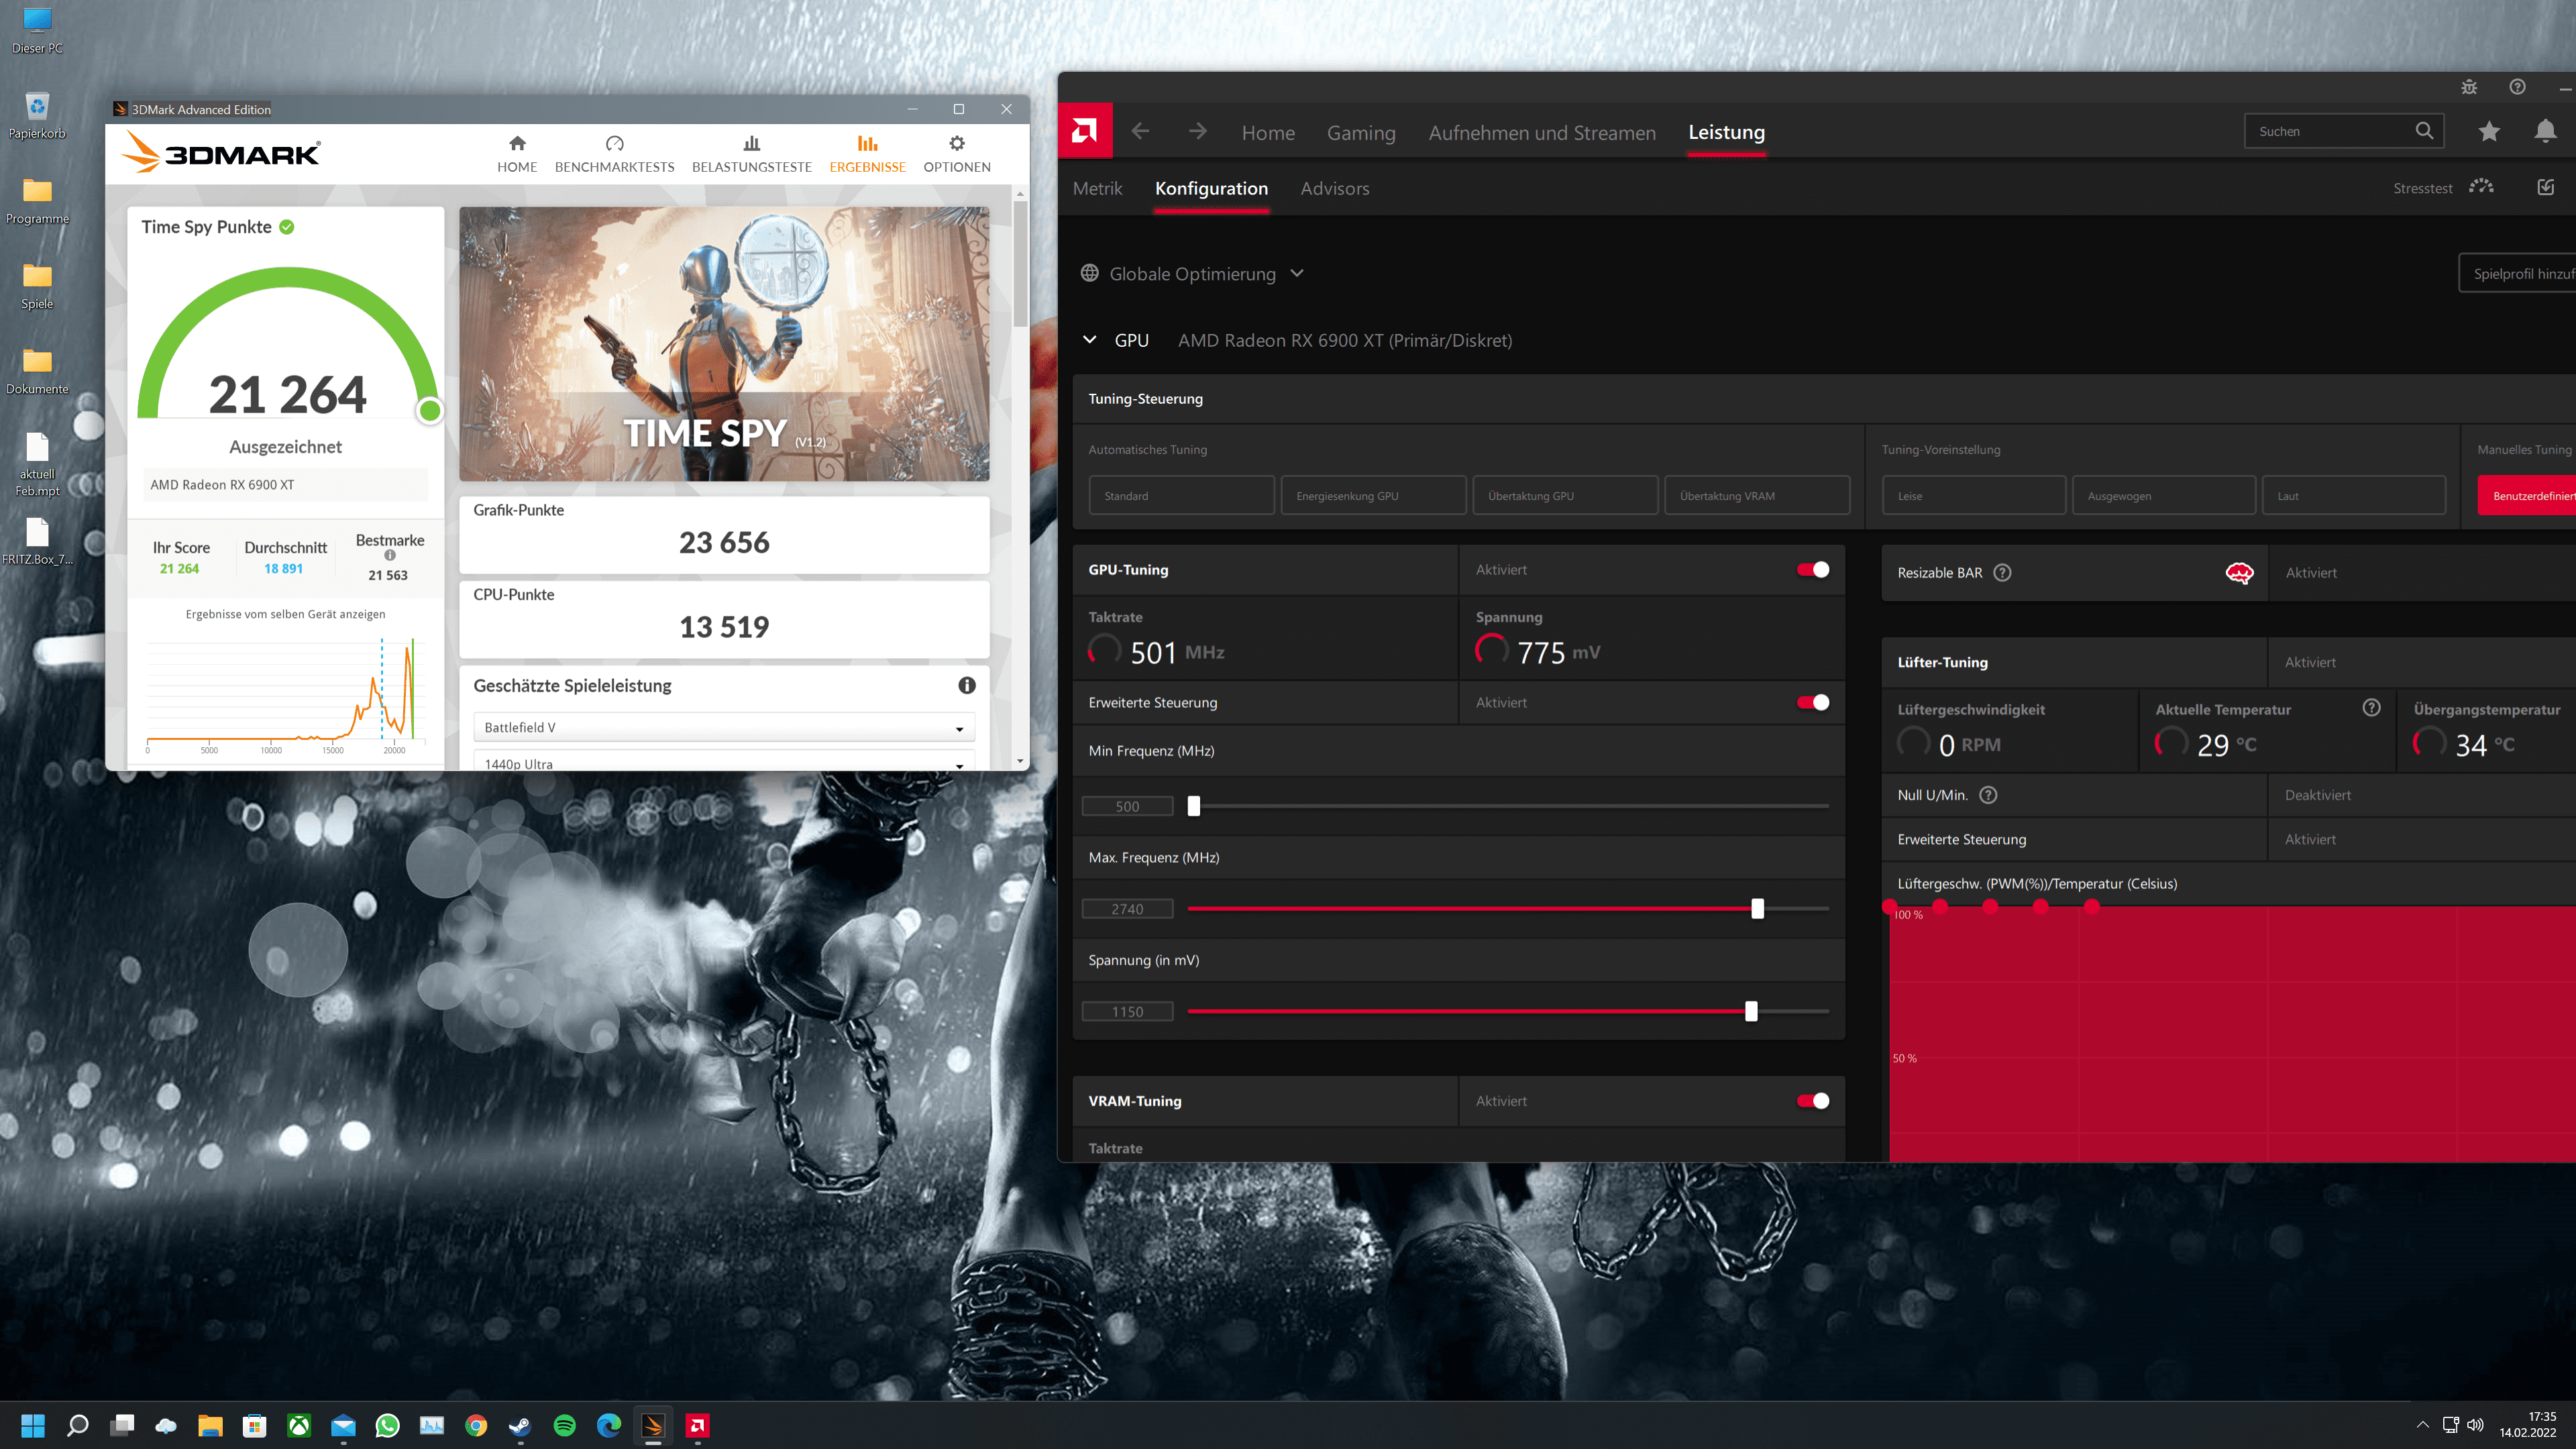Click the AMD logo in Radeon Software
Viewport: 2576px width, 1449px height.
pos(1085,131)
